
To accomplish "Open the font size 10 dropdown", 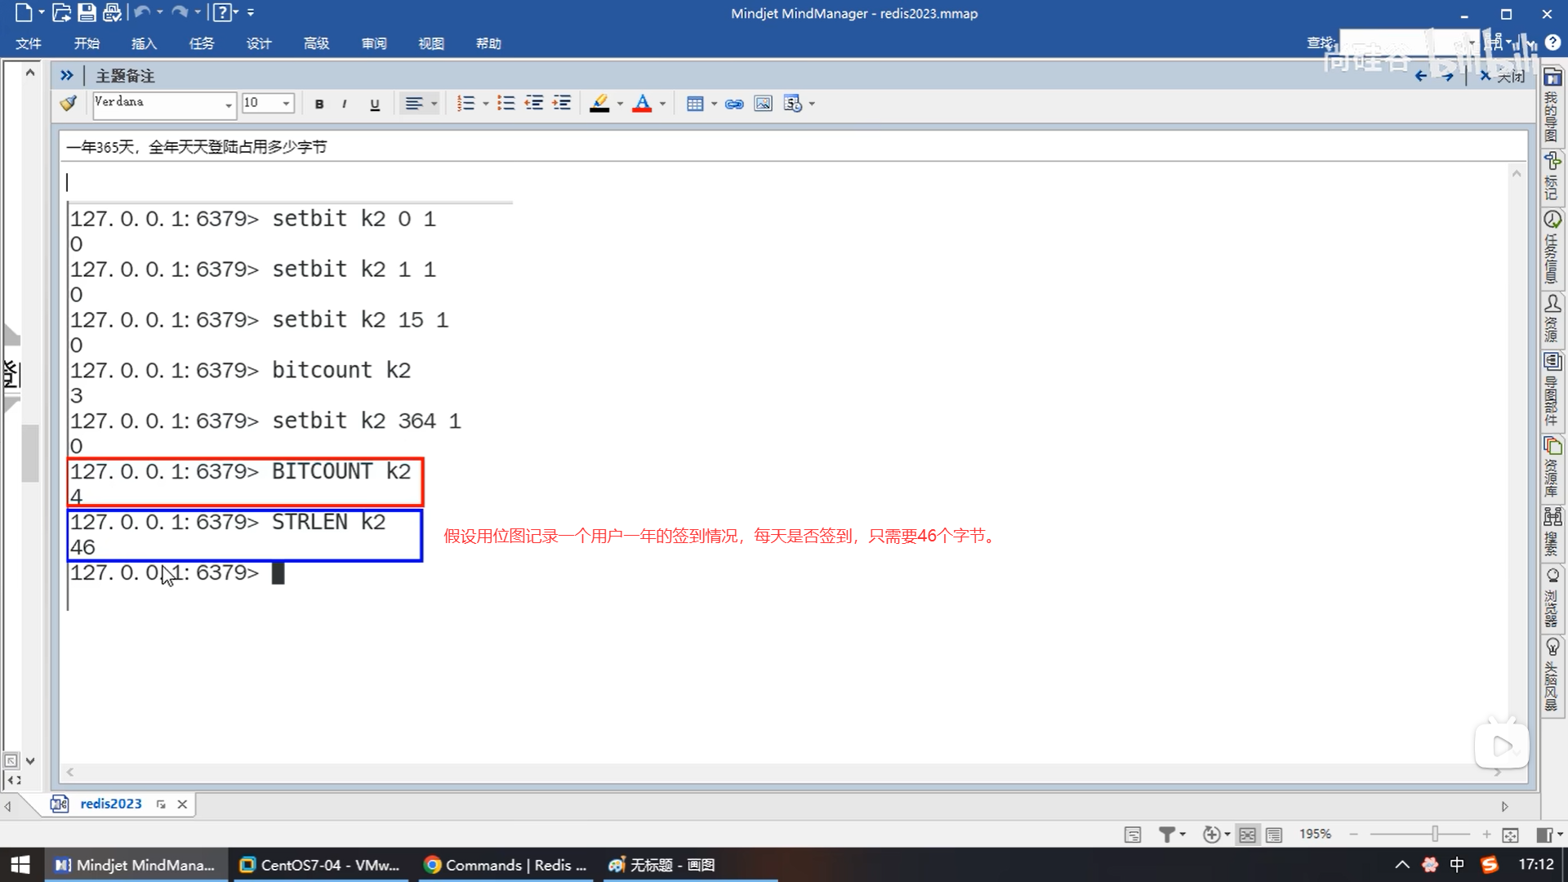I will [286, 104].
